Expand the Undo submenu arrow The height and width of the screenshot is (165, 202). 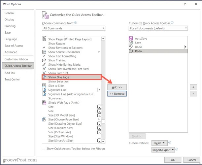(185, 47)
